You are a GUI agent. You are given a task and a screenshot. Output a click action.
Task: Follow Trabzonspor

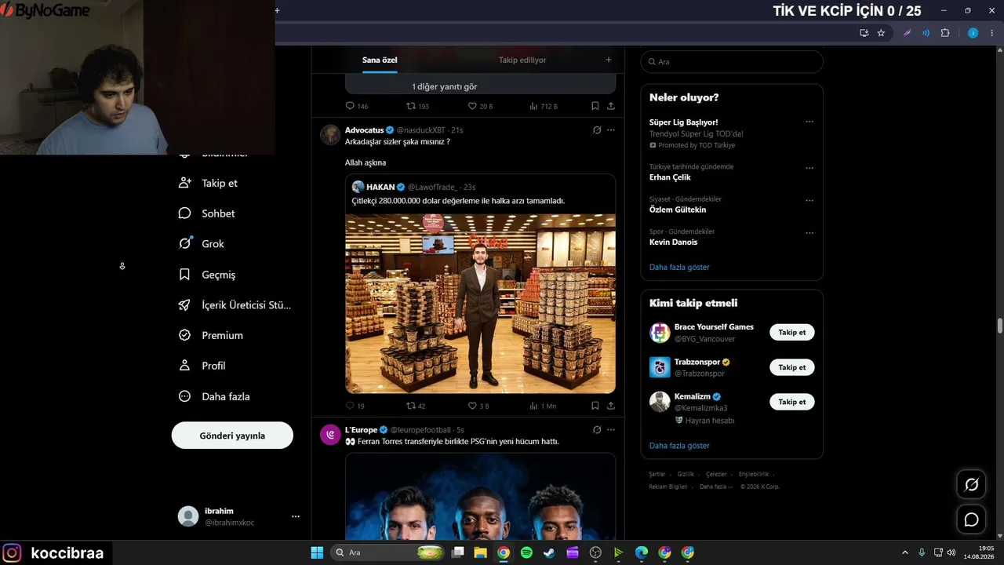pyautogui.click(x=792, y=367)
